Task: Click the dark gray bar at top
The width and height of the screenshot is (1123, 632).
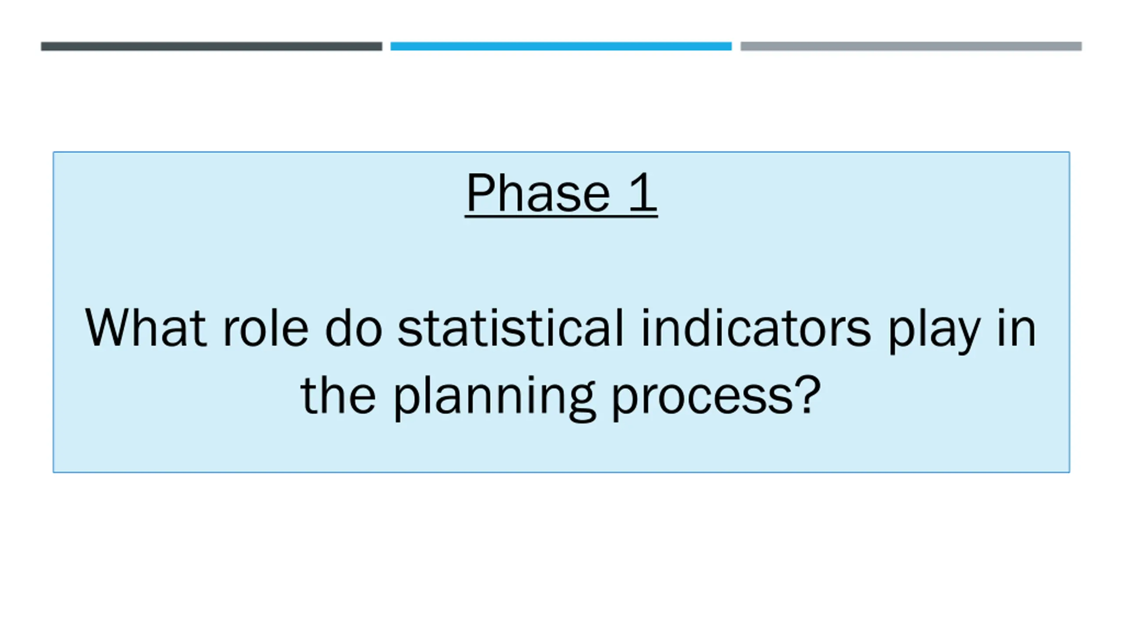Action: click(x=211, y=46)
